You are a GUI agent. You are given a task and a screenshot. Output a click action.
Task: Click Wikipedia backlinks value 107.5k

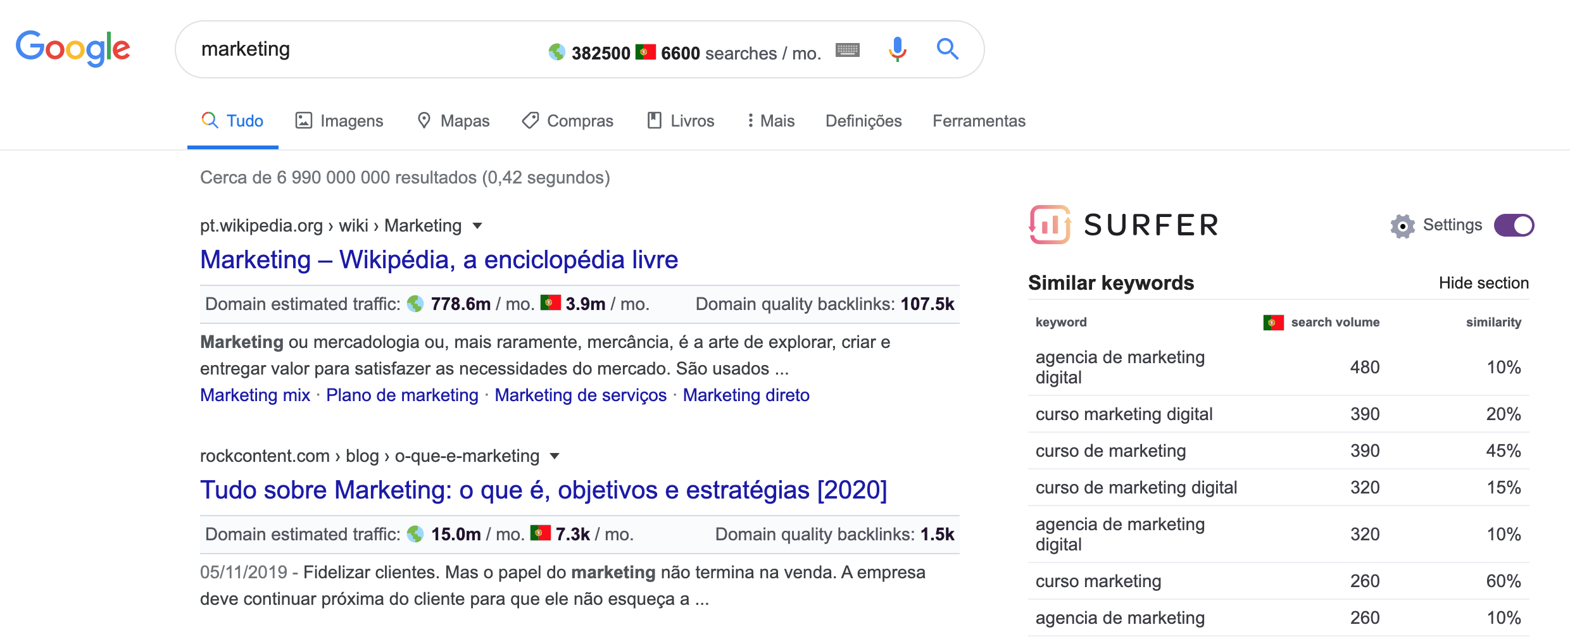pyautogui.click(x=927, y=304)
